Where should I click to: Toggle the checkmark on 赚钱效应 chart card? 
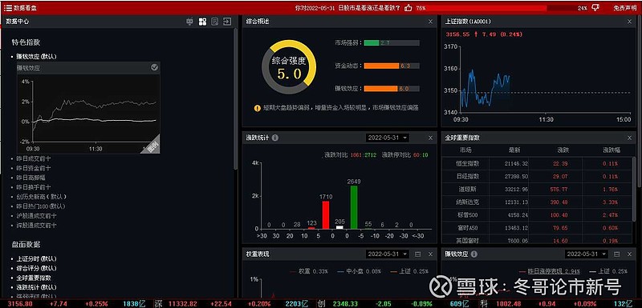click(x=154, y=68)
